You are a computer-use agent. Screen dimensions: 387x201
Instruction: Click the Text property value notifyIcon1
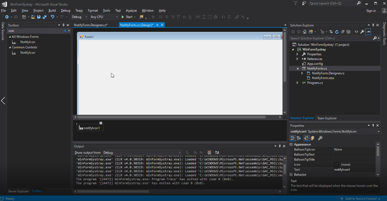(x=342, y=170)
